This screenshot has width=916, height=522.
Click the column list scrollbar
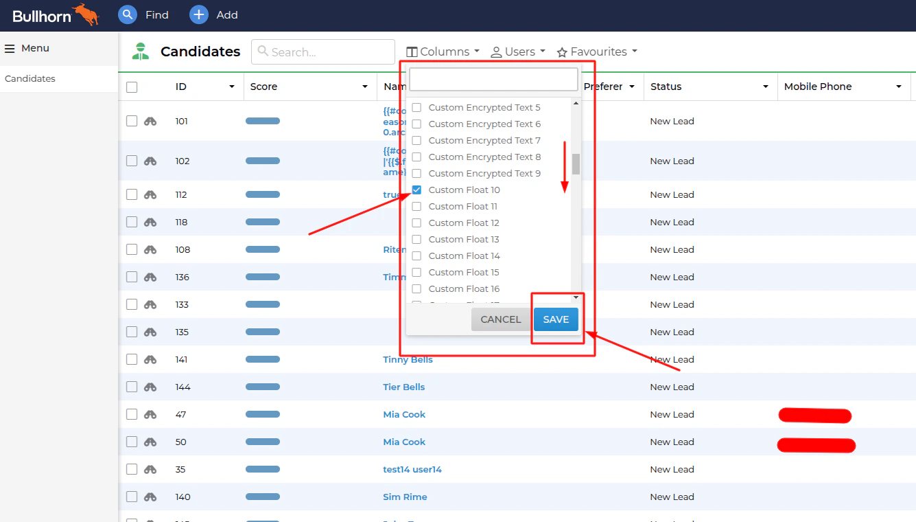coord(576,163)
